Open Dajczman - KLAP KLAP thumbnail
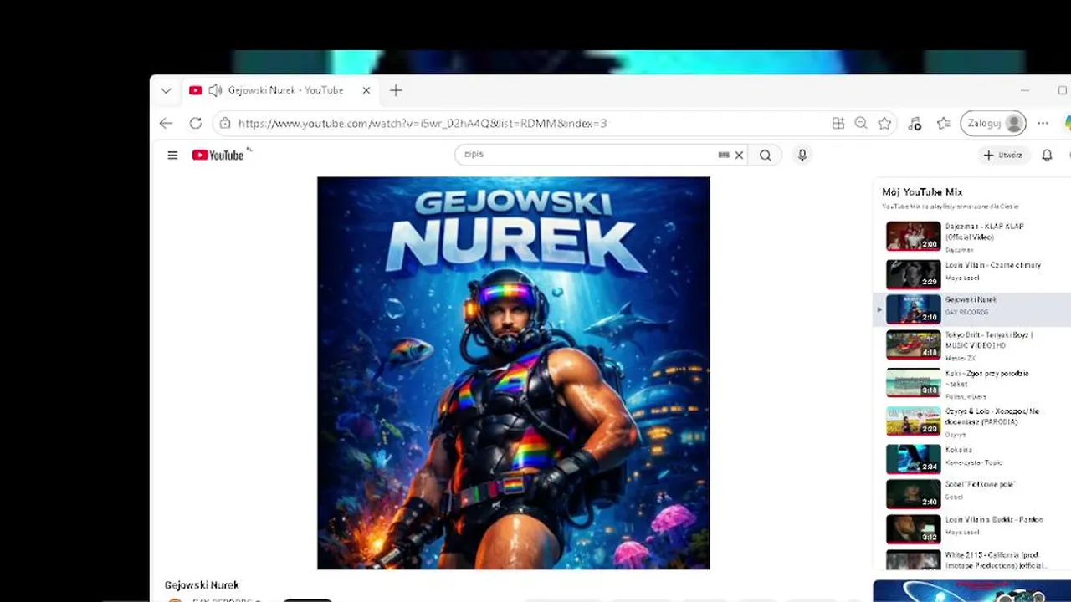This screenshot has height=602, width=1071. [914, 236]
